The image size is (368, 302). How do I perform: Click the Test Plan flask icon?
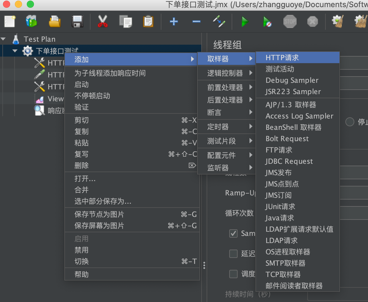[16, 39]
